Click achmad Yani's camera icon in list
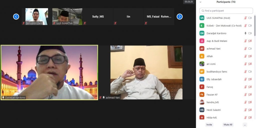The width and height of the screenshot is (256, 128). pyautogui.click(x=250, y=49)
